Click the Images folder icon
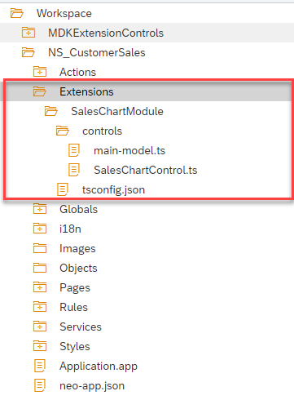 pyautogui.click(x=40, y=248)
